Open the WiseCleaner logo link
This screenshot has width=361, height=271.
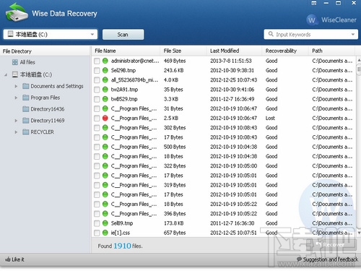pos(331,20)
